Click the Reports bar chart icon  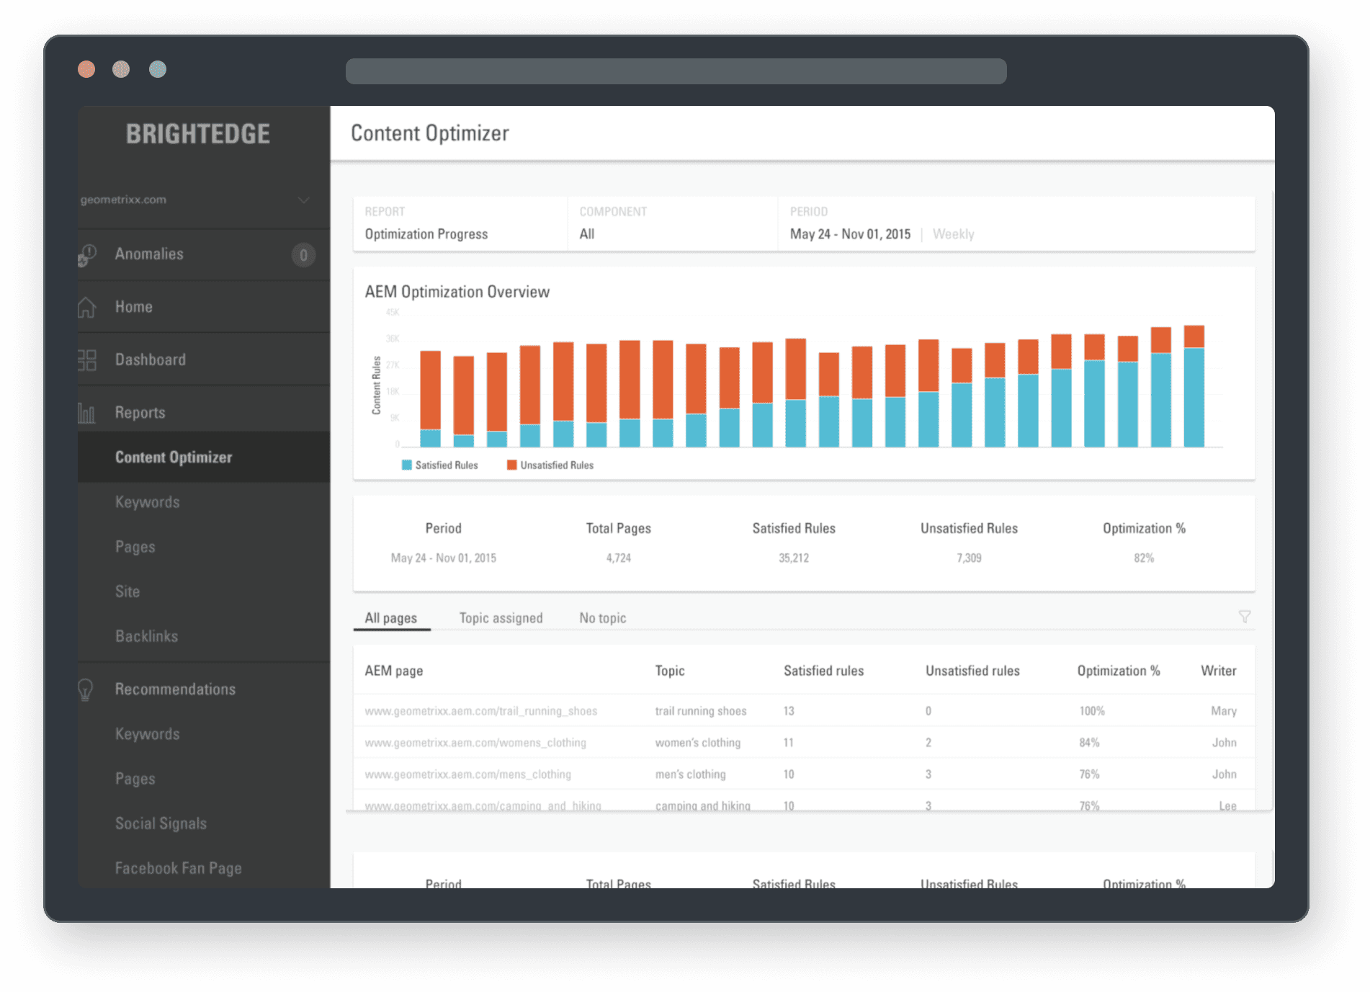(86, 413)
